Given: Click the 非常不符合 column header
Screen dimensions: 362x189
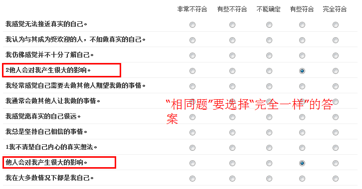Looking at the screenshot, I should (192, 9).
